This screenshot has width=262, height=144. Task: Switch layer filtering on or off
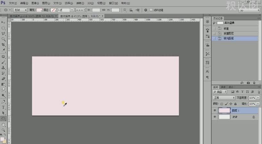pyautogui.click(x=259, y=92)
